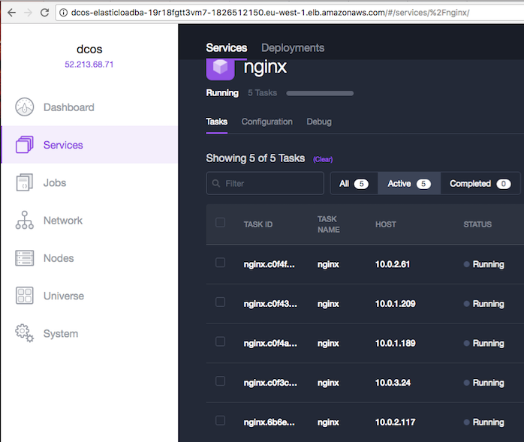Screen dimensions: 524x442
Task: Sort by STATUS column header
Action: 477,224
